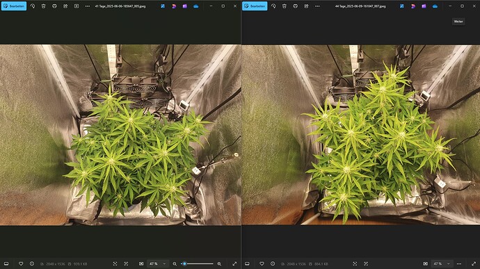Screen dimensions: 480x269
Task: Click the print icon in the left window
Action: pos(54,6)
